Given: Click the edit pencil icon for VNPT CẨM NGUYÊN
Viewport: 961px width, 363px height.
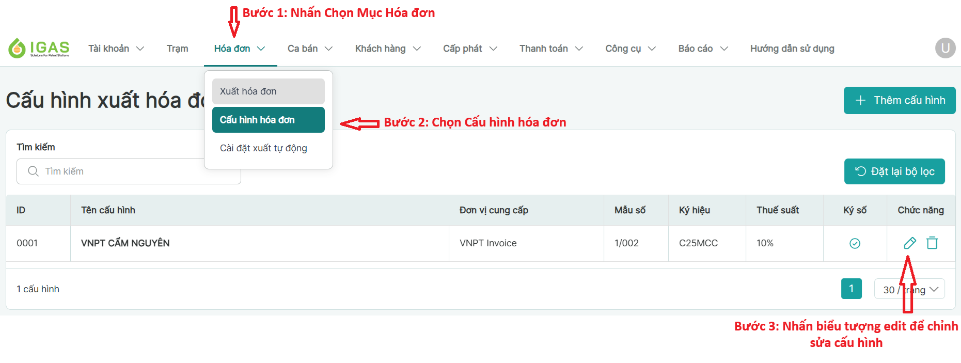Looking at the screenshot, I should [x=909, y=243].
